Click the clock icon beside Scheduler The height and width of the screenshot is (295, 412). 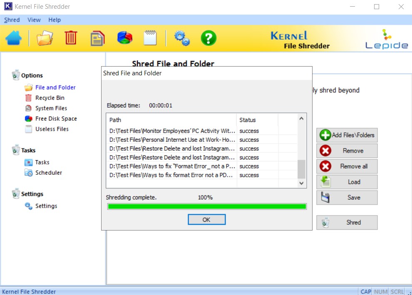click(28, 173)
